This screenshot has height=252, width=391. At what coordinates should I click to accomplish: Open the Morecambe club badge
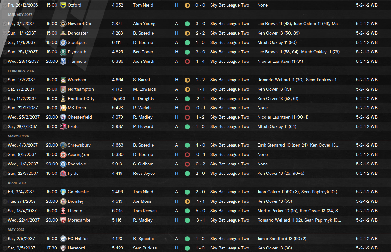point(63,220)
